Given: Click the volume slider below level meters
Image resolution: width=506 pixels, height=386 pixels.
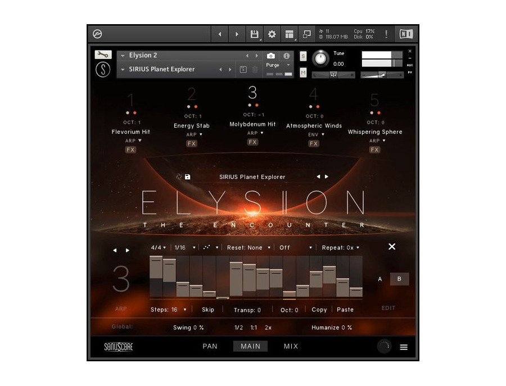Looking at the screenshot, I should tap(382, 75).
